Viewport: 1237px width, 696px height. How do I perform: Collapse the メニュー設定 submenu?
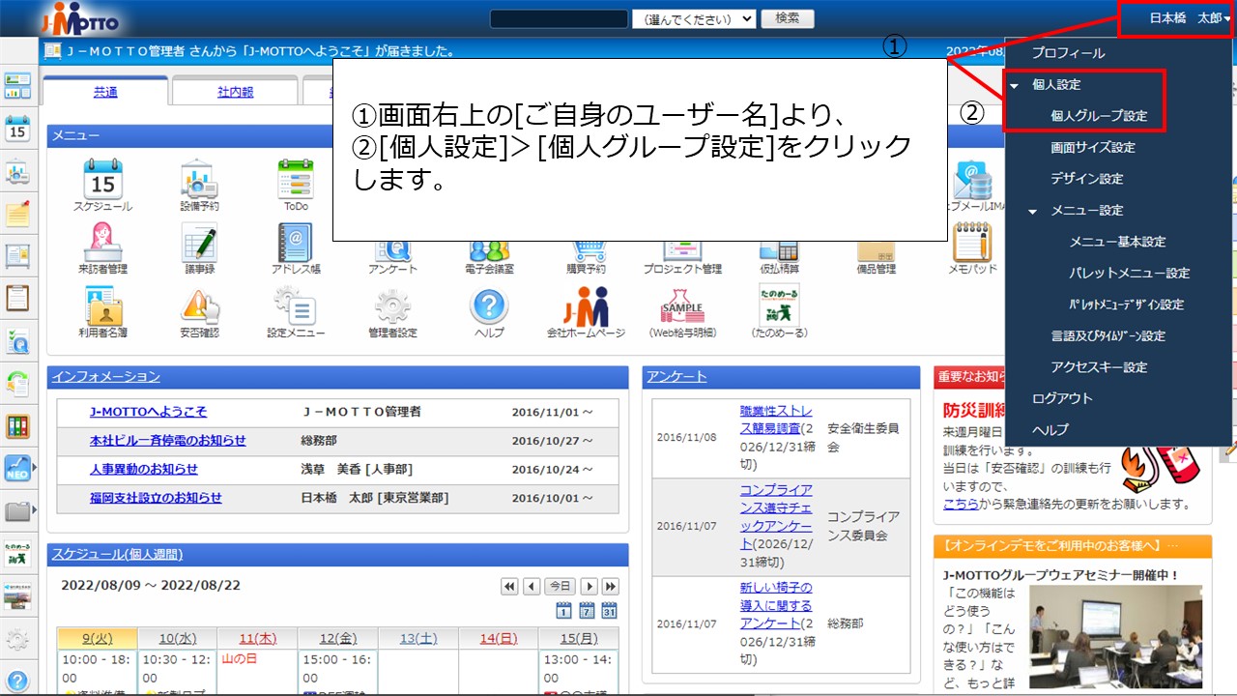(1033, 211)
